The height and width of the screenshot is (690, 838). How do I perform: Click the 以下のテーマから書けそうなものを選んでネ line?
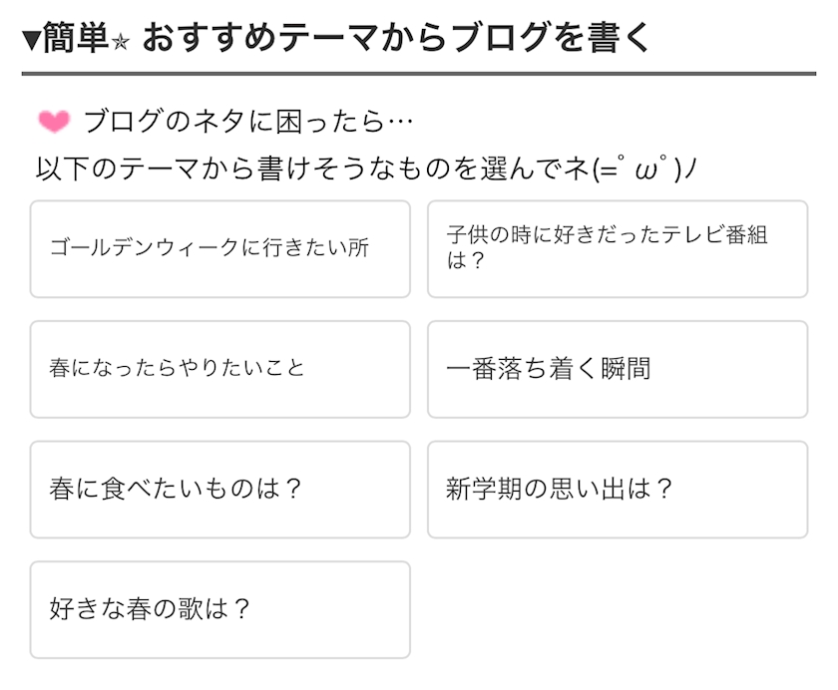click(309, 168)
